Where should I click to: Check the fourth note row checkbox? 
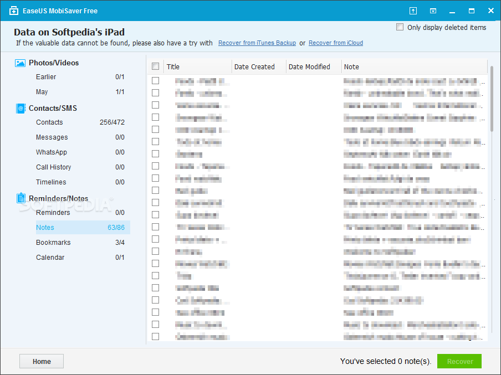(x=155, y=117)
